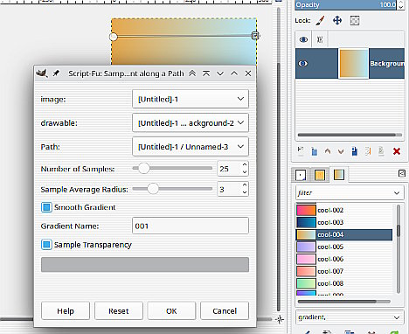Screen dimensions: 409x334
Task: Increase Sample Average Radius with up arrow
Action: 245,185
